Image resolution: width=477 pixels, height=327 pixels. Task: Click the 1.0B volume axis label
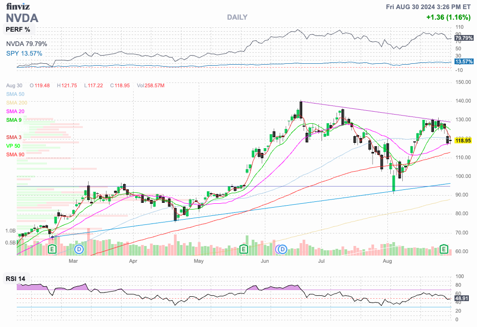pyautogui.click(x=11, y=231)
